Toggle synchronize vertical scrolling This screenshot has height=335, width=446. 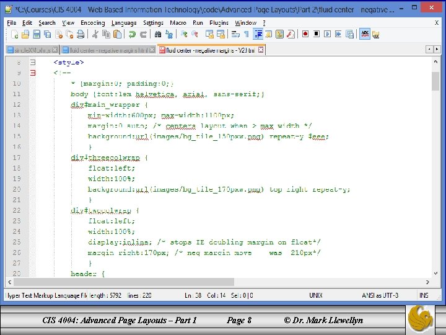coord(209,35)
